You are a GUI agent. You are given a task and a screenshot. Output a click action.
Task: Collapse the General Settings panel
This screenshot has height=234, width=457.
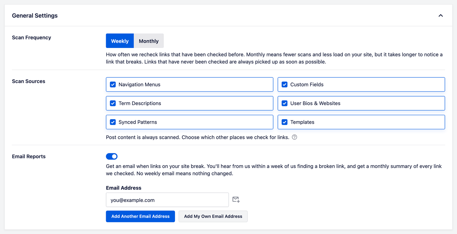(441, 16)
